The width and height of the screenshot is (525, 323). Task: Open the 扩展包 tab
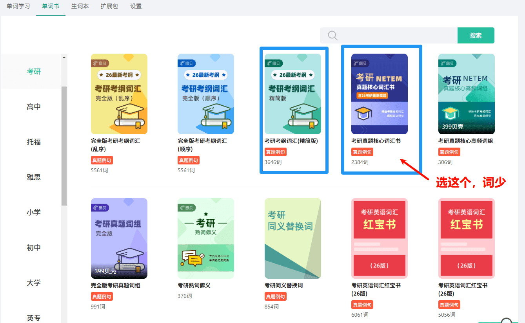click(x=109, y=6)
